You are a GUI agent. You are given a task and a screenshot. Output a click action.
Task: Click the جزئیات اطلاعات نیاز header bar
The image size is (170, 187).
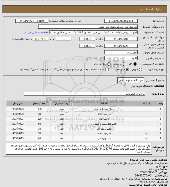85,9
